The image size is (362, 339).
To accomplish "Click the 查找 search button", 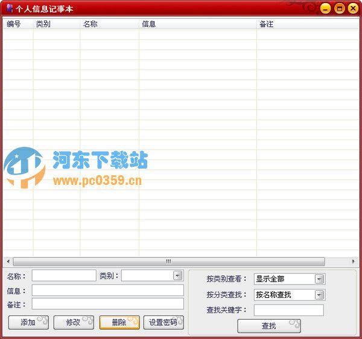I will (269, 326).
